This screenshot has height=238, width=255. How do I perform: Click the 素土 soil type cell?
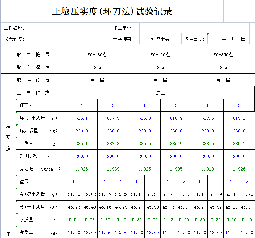click(x=160, y=93)
